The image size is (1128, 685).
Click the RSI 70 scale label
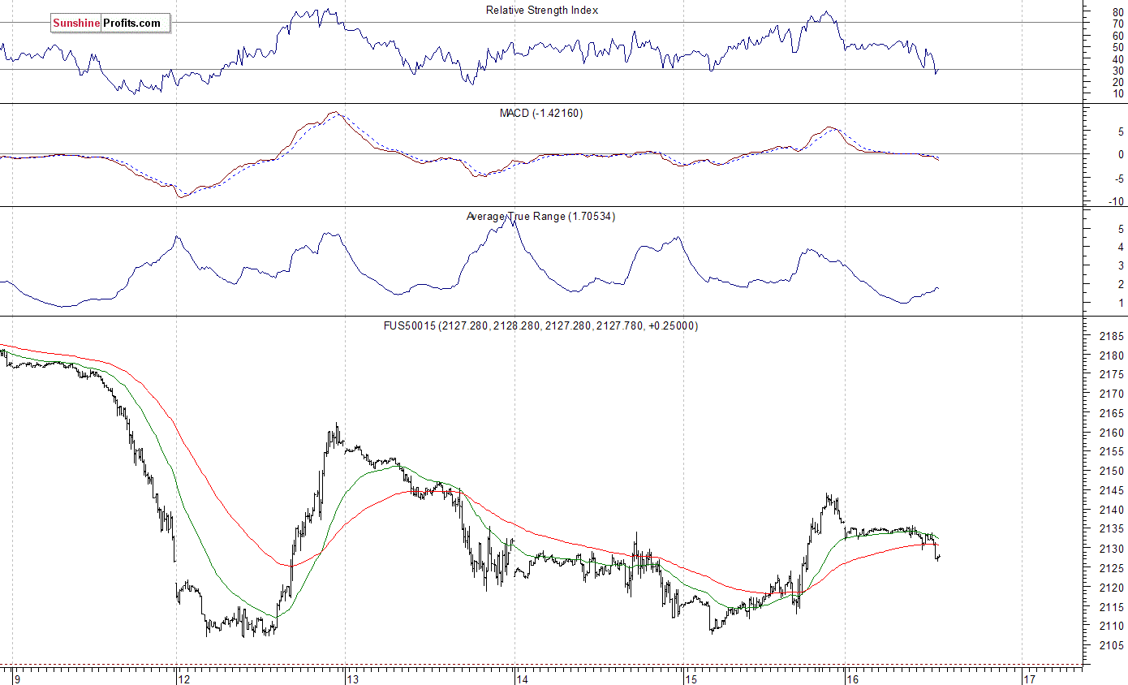point(1117,24)
